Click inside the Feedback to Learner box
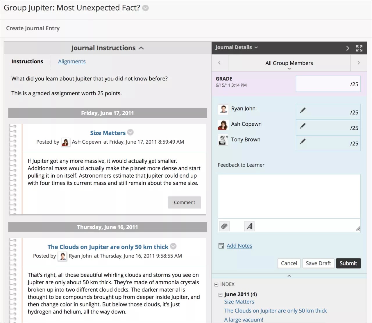The width and height of the screenshot is (372, 323). point(289,196)
